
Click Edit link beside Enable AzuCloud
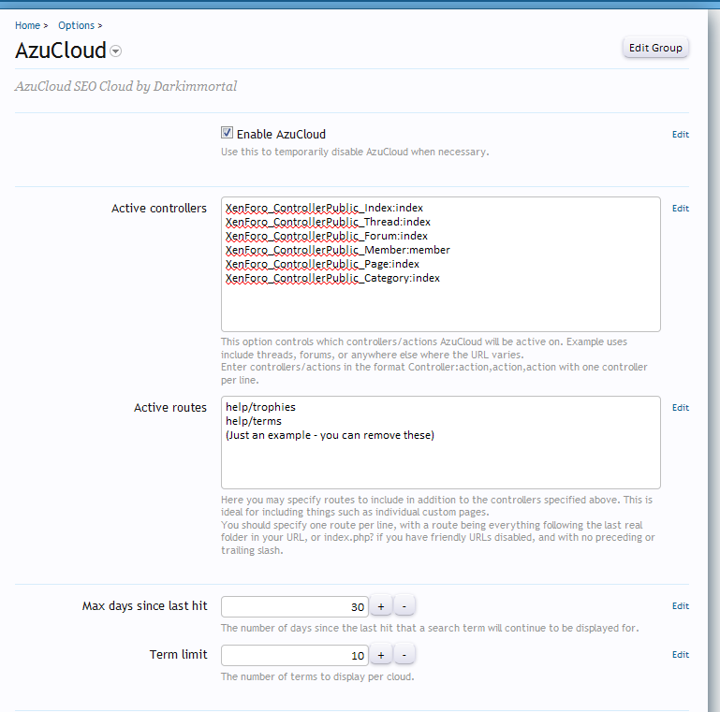(680, 135)
